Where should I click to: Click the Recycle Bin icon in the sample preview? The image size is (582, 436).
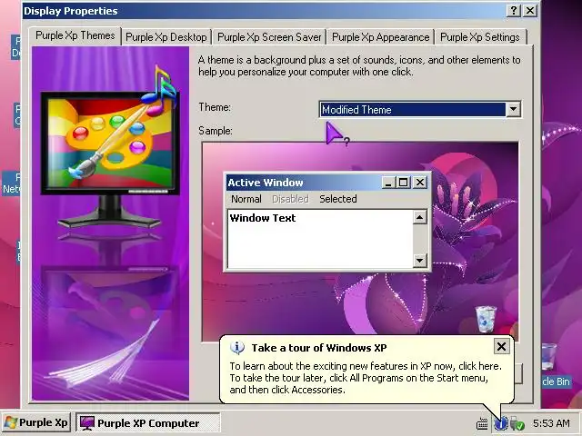[x=486, y=319]
